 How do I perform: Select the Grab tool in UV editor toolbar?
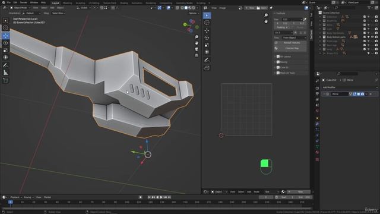point(207,68)
